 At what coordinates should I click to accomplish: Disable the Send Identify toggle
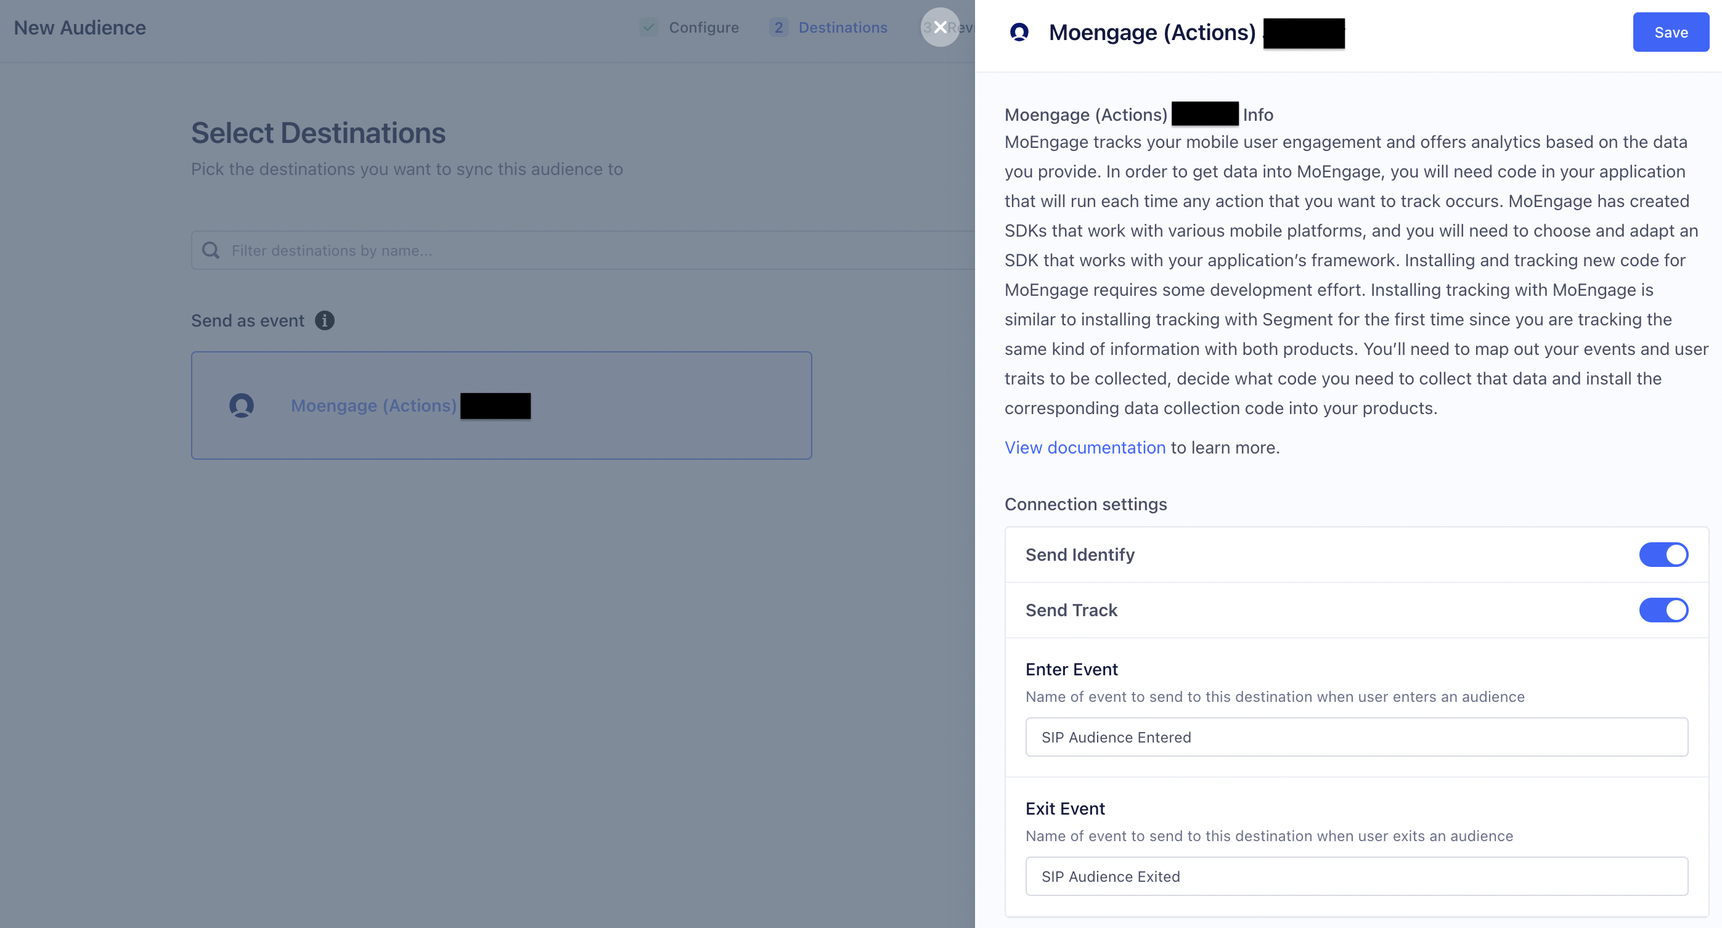(x=1663, y=554)
